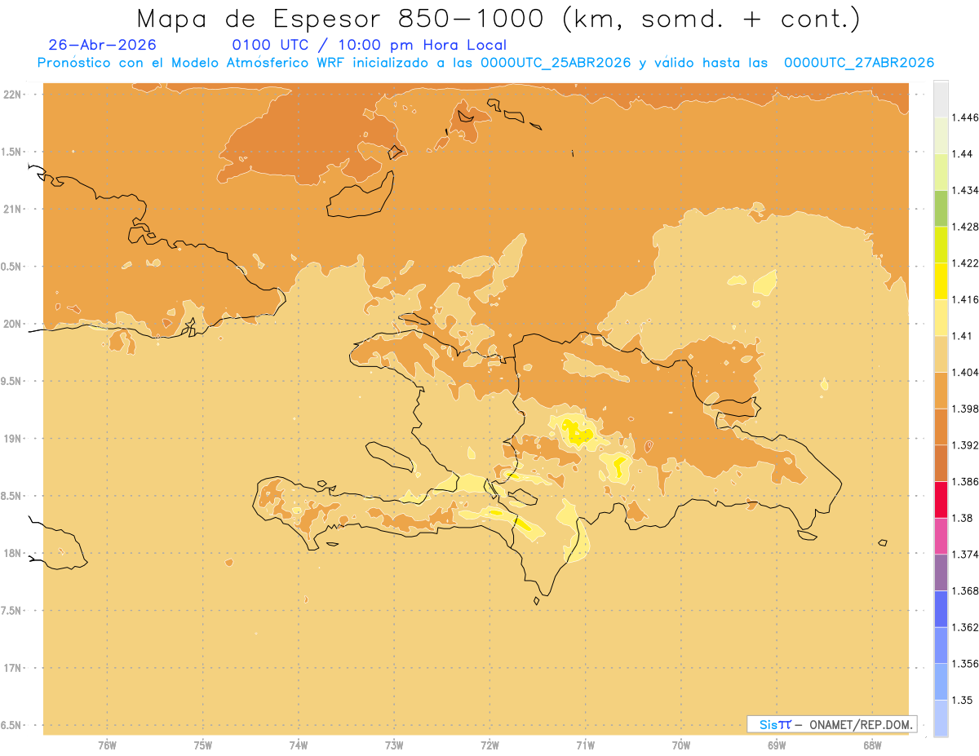
Task: Click the light gray top legend band
Action: pos(941,99)
